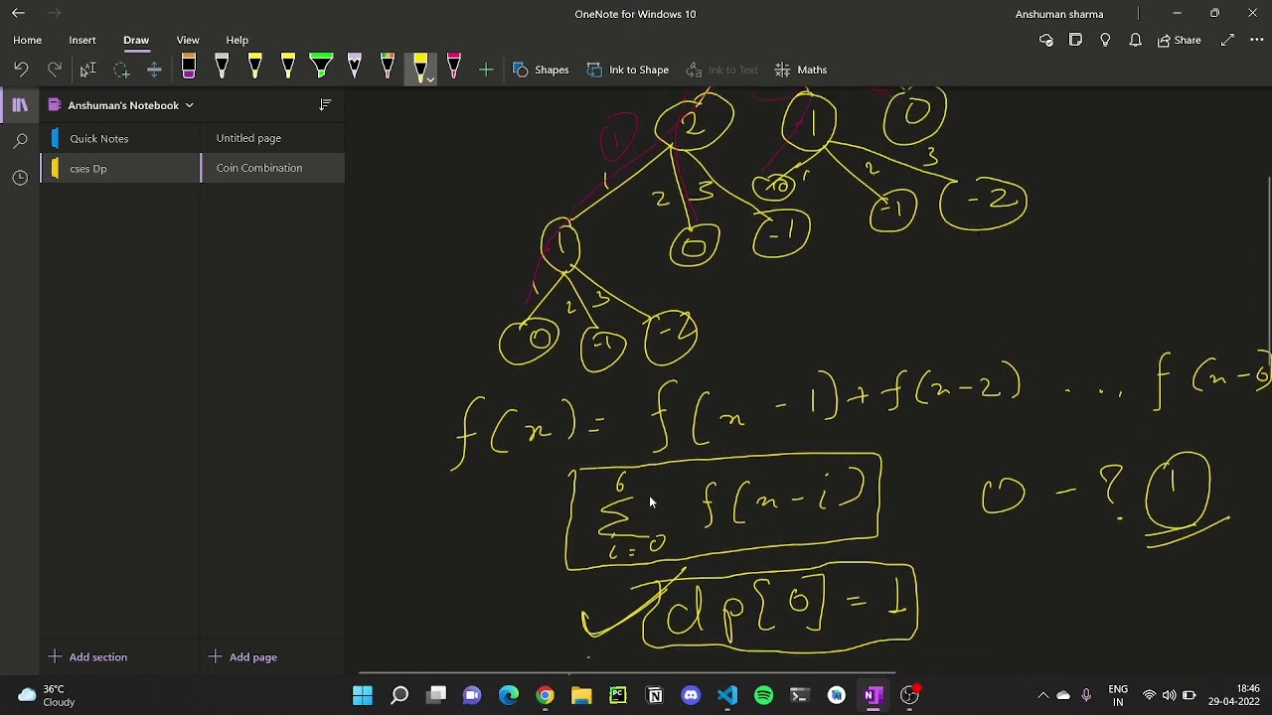Select the pink pen
1272x715 pixels.
(454, 68)
